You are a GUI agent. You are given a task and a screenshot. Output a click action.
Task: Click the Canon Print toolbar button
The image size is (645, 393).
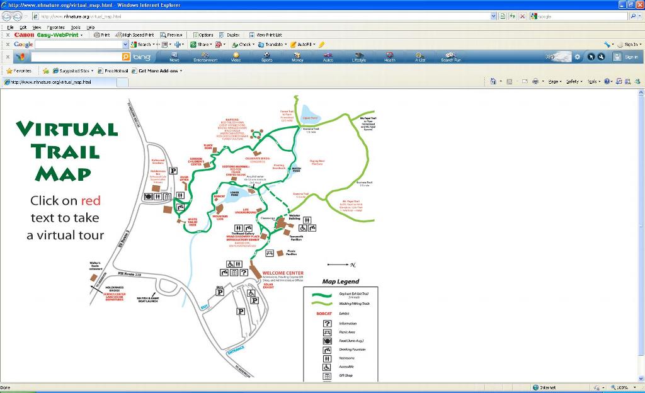(x=102, y=35)
